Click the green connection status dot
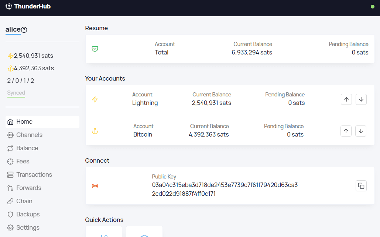 372,7
